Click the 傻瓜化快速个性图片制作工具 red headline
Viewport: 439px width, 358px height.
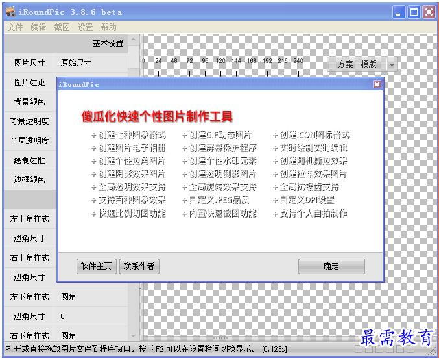click(x=157, y=117)
